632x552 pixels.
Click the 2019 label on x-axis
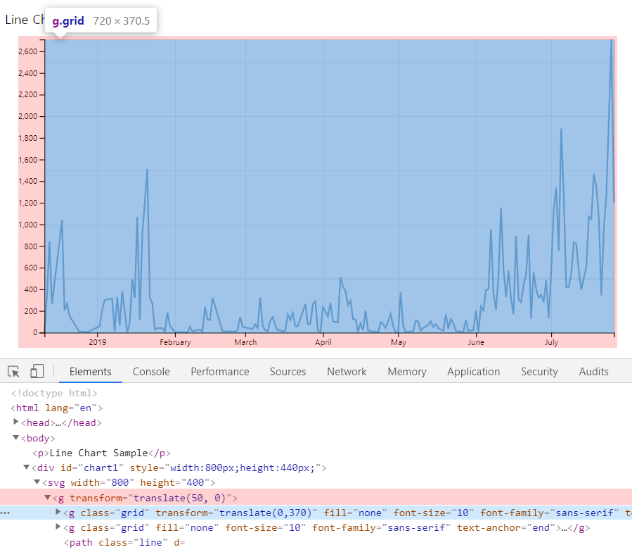[x=98, y=342]
